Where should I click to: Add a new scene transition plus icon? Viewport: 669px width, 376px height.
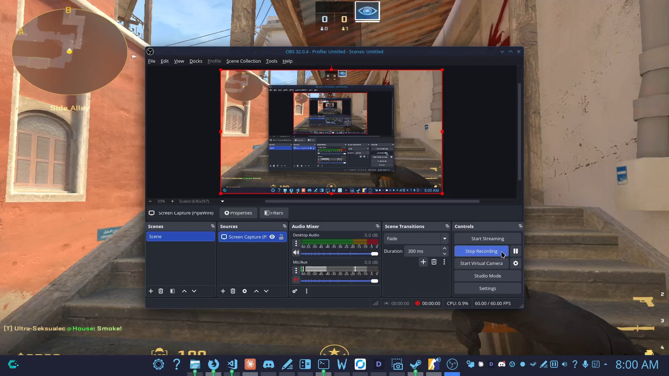(x=423, y=262)
